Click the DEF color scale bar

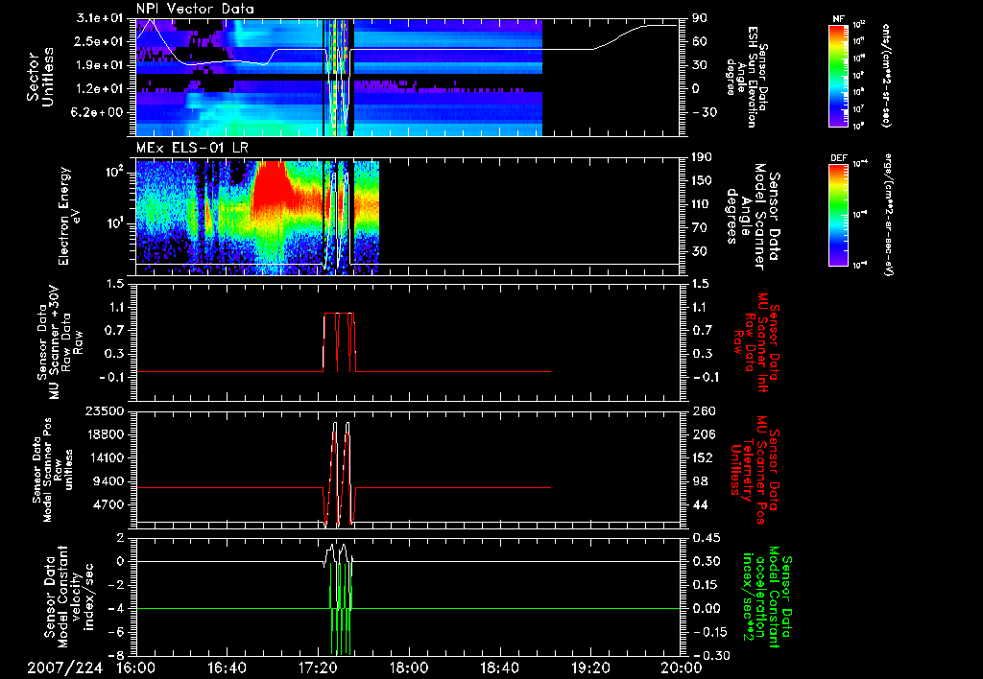click(x=839, y=214)
